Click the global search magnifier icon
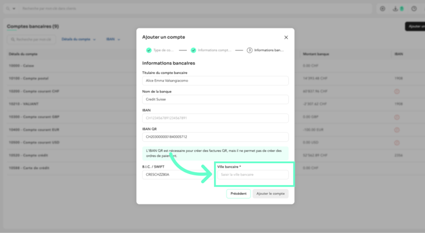Viewport: 425px width, 233px height. pyautogui.click(x=8, y=8)
